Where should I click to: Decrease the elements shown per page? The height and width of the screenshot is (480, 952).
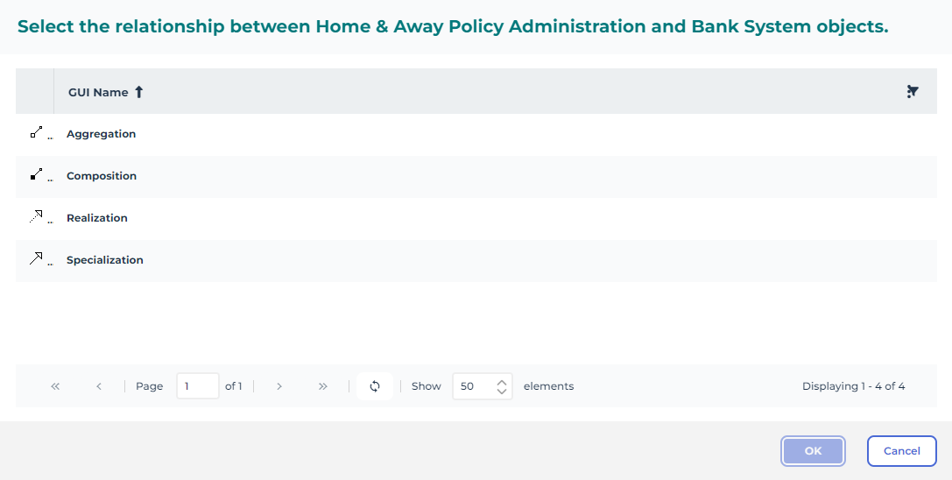(502, 392)
